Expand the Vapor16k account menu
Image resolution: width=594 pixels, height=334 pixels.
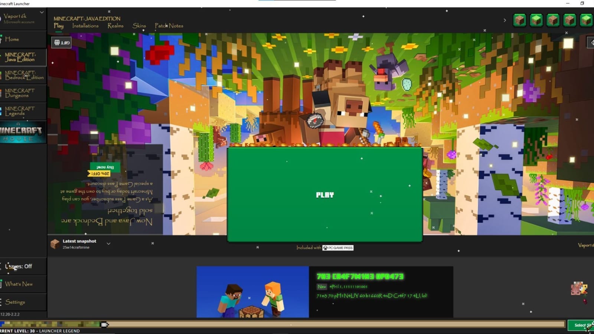41,12
